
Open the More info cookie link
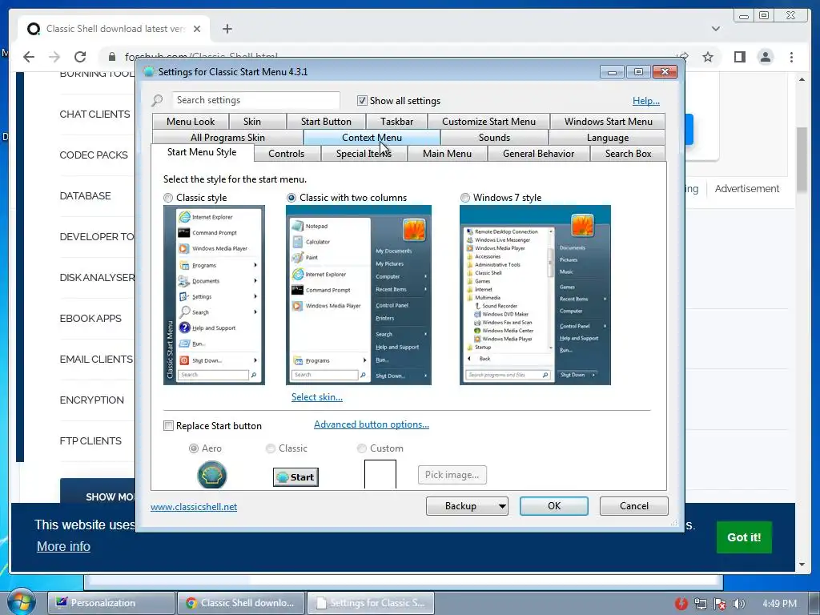(x=63, y=546)
